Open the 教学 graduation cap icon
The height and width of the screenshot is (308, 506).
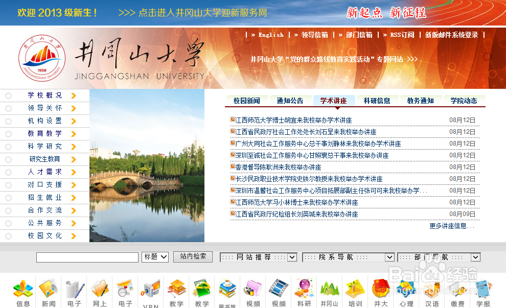[x=176, y=289]
